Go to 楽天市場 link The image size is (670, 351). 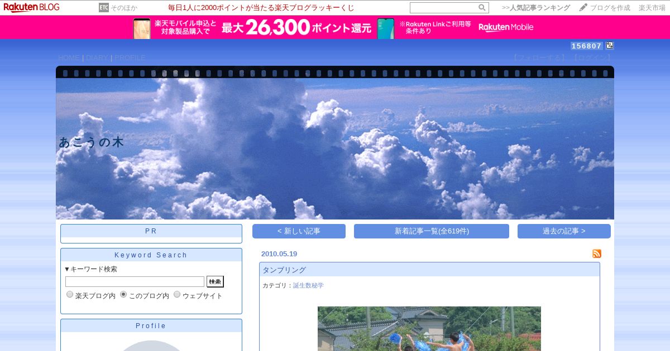652,8
